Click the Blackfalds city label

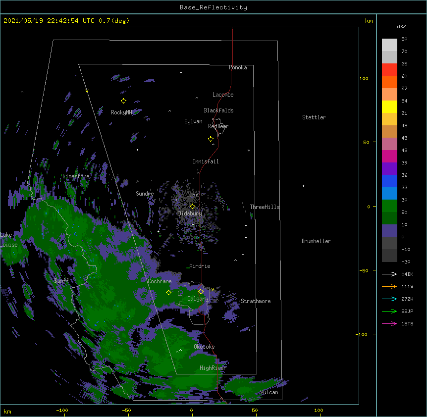[218, 110]
